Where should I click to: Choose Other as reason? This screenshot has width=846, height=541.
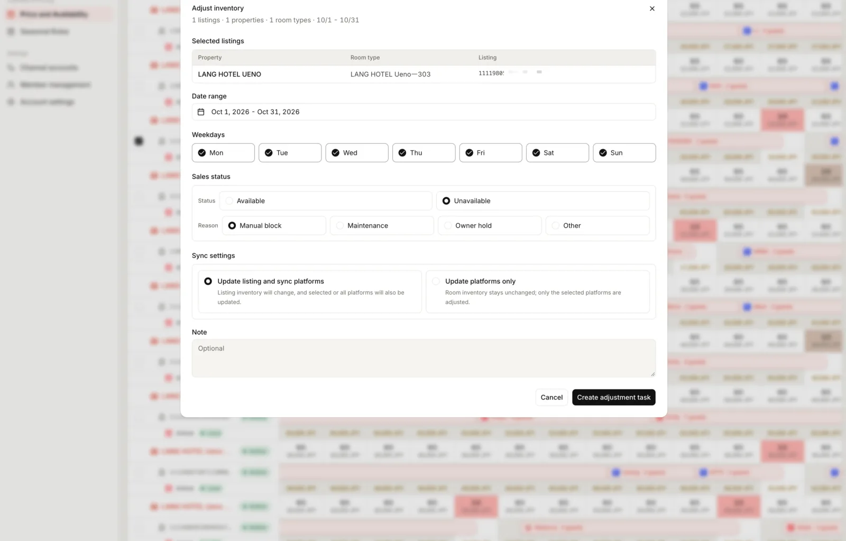[597, 226]
